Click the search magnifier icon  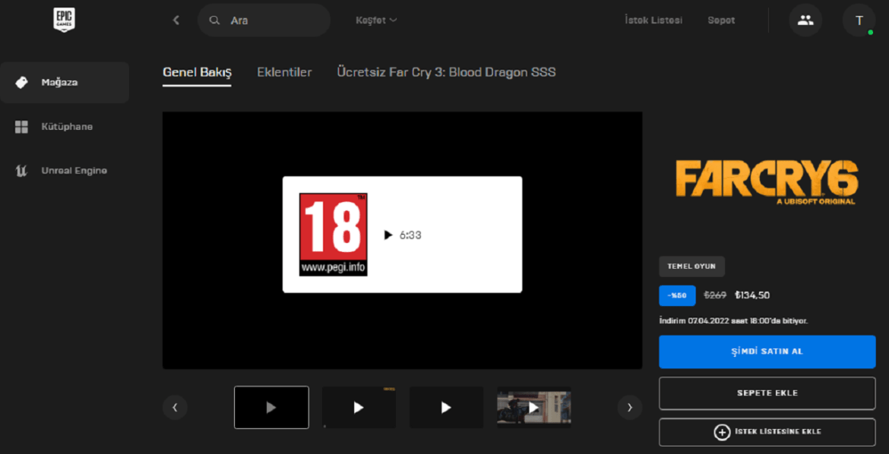214,20
